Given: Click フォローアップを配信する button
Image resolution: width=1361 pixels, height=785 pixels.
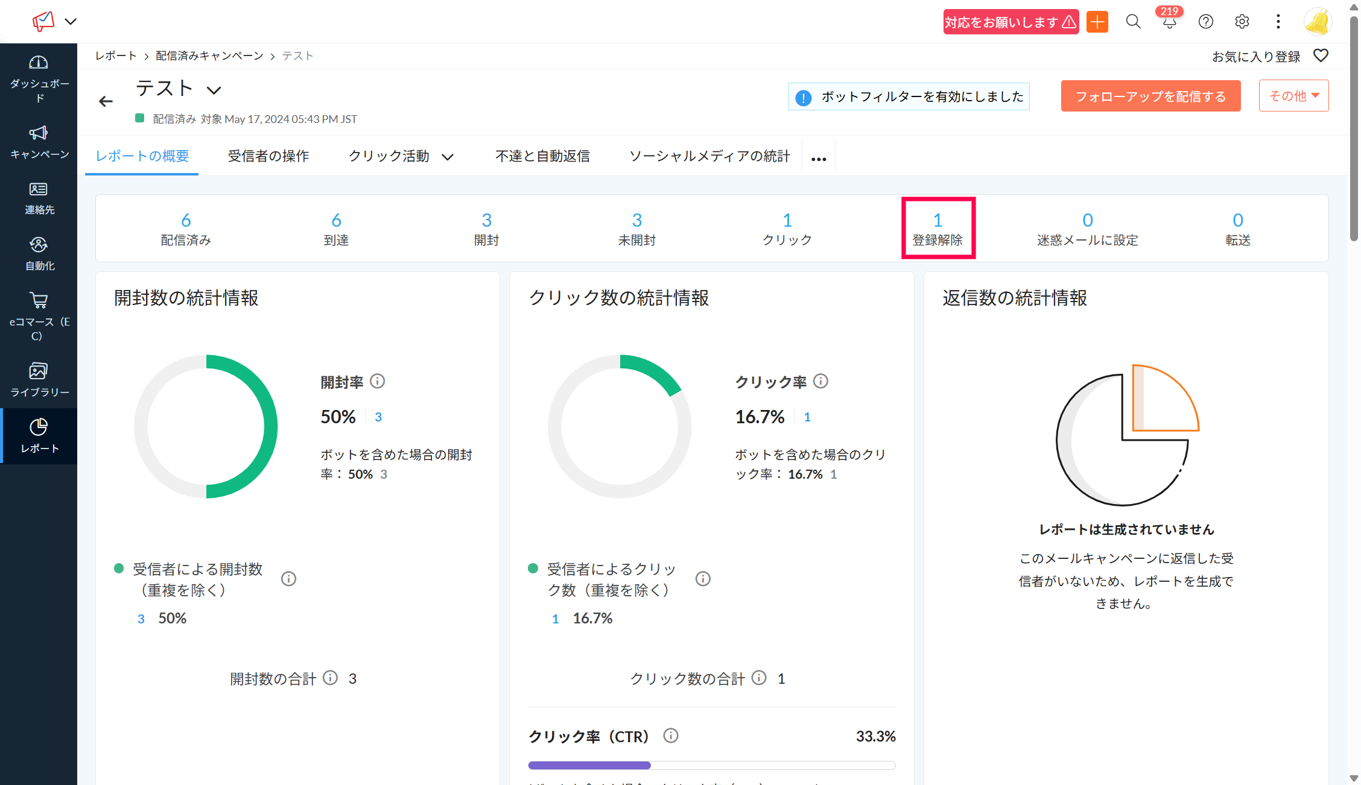Looking at the screenshot, I should 1150,96.
